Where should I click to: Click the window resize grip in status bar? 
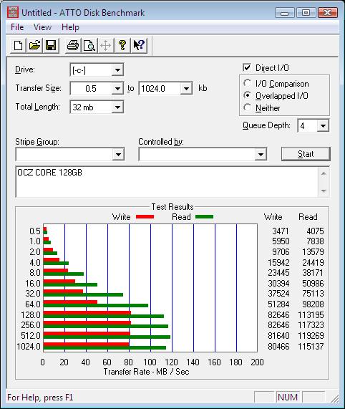(x=334, y=399)
